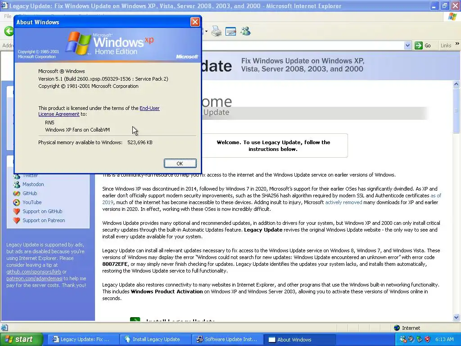The width and height of the screenshot is (461, 346).
Task: Click the Safely Remove Hardware tray icon
Action: coord(419,340)
